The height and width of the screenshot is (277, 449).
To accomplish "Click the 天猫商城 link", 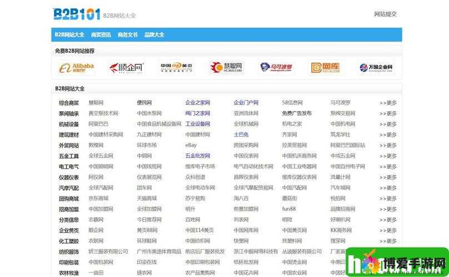I will coord(147,198).
